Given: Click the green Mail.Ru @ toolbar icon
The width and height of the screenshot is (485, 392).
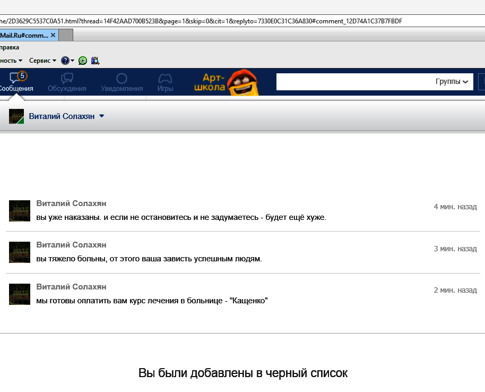Looking at the screenshot, I should coord(83,61).
